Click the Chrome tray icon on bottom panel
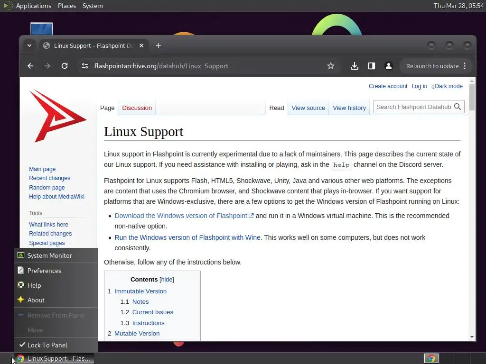This screenshot has height=364, width=486. [431, 359]
